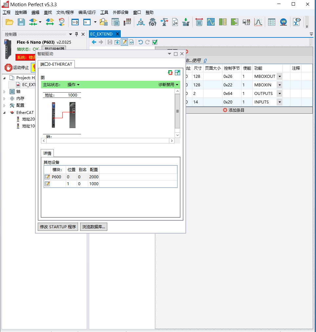316x332 pixels.
Task: Collapse the Project tree node
Action: pyautogui.click(x=5, y=78)
